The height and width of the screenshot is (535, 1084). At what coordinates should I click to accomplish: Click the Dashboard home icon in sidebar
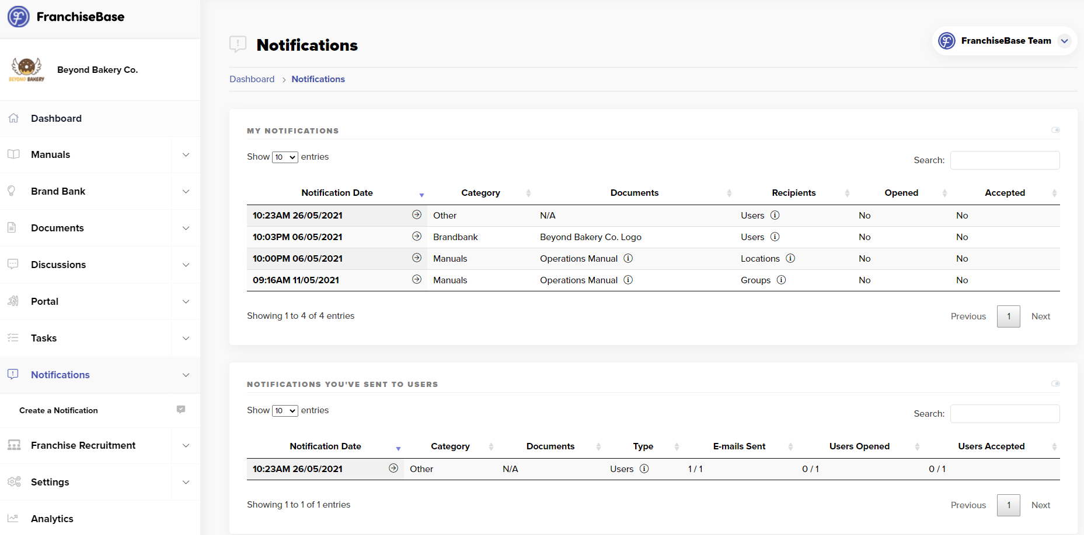13,118
